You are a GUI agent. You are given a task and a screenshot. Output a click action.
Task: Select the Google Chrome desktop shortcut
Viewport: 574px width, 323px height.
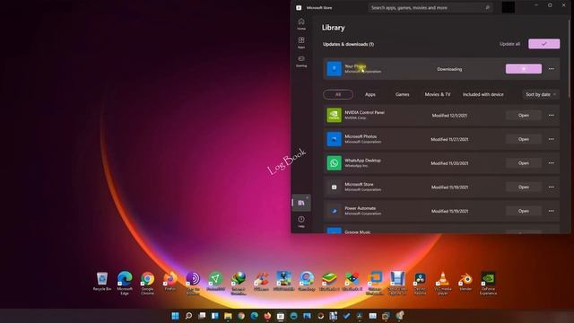147,283
